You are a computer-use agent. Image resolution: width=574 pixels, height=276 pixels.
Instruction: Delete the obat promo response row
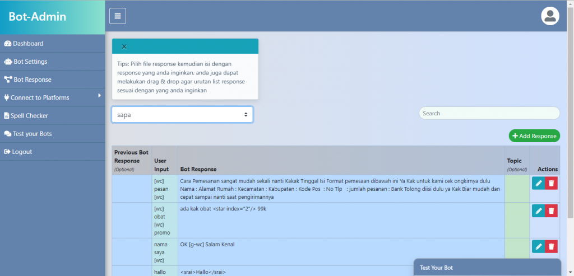[552, 210]
